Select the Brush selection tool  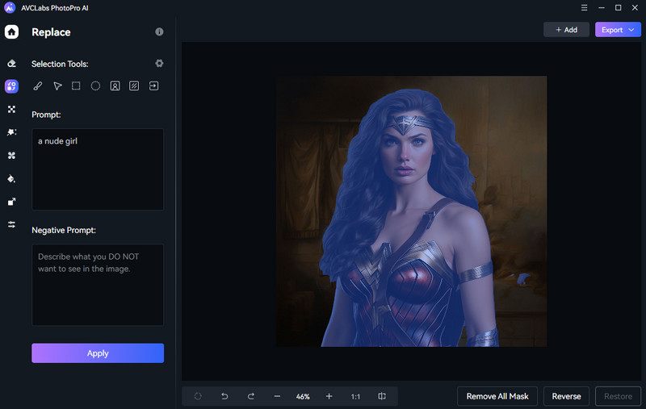(x=37, y=86)
